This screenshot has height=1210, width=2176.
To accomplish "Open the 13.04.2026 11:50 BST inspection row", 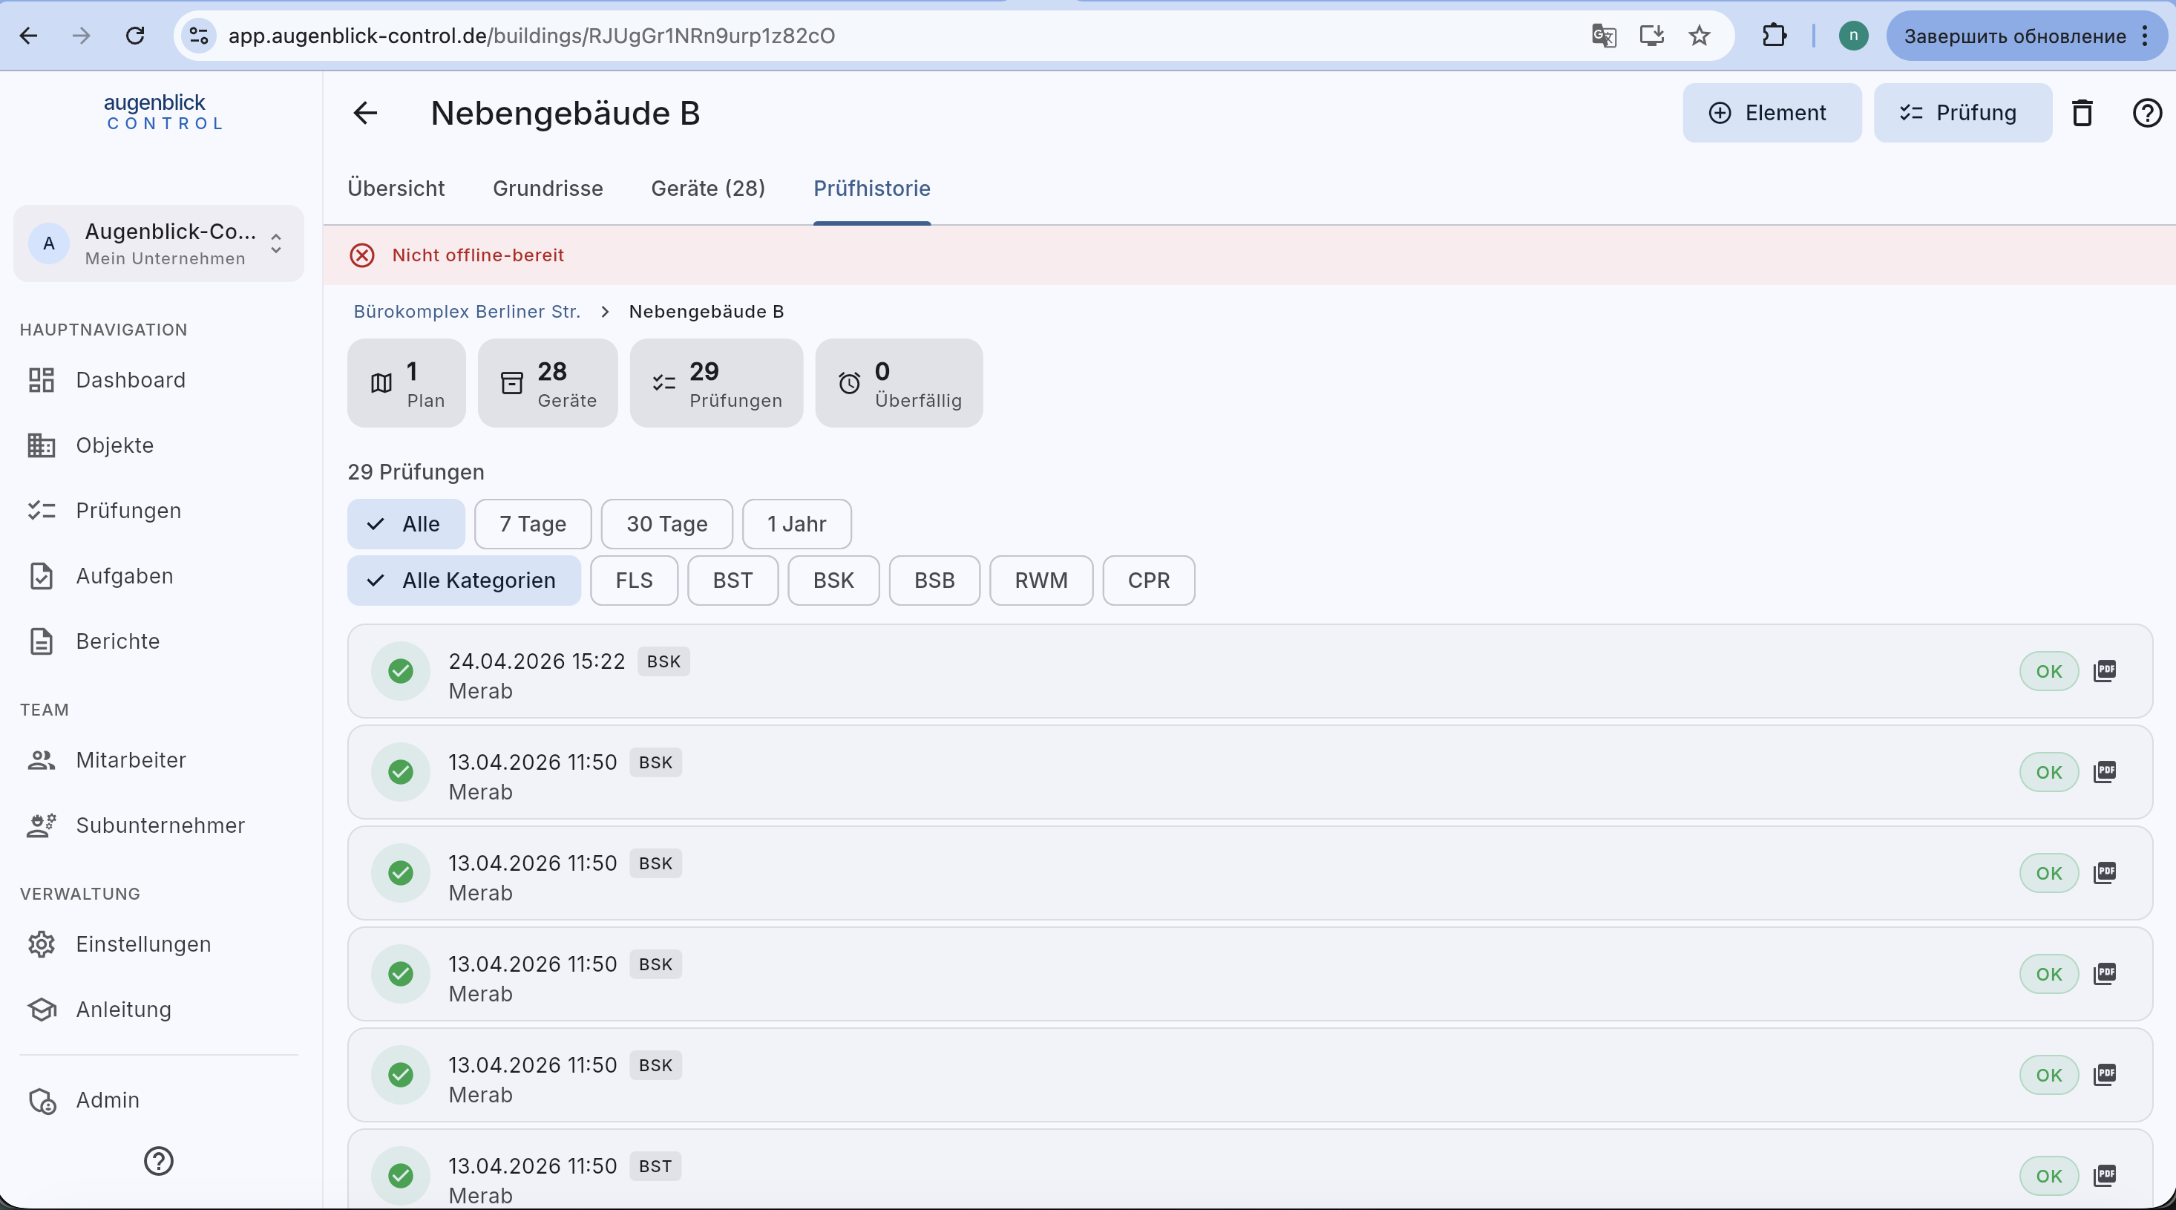I will pos(1251,1169).
